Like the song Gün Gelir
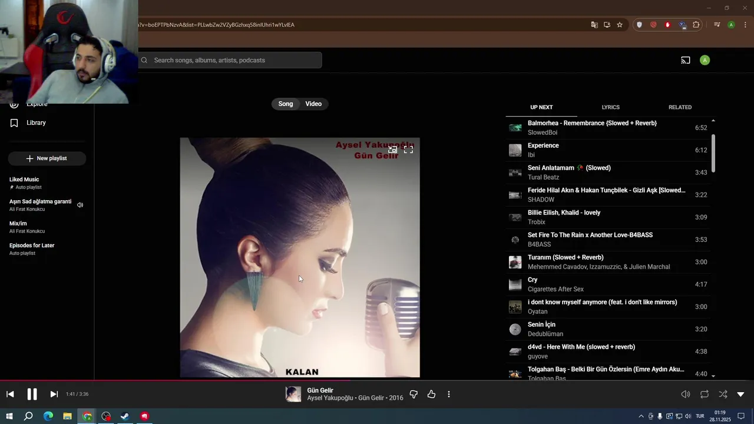The width and height of the screenshot is (754, 424). coord(431,394)
